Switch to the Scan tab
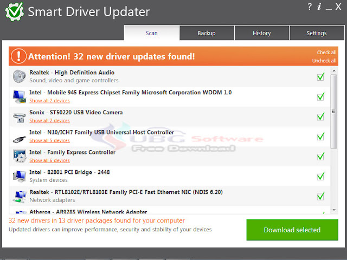Screen dimensions: 347x260 coord(152,33)
